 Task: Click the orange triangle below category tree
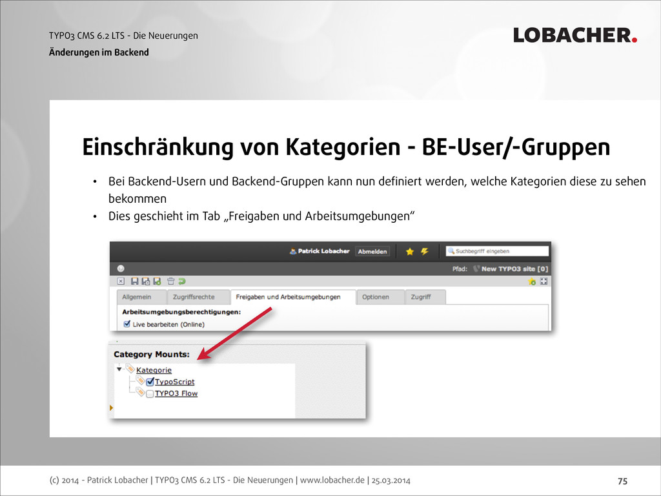(111, 408)
